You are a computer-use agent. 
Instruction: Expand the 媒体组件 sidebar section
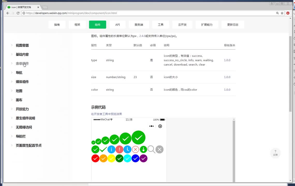(x=22, y=82)
